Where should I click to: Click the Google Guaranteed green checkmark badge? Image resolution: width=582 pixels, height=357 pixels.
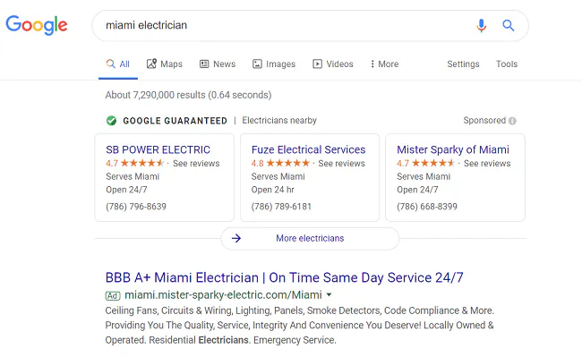click(111, 121)
